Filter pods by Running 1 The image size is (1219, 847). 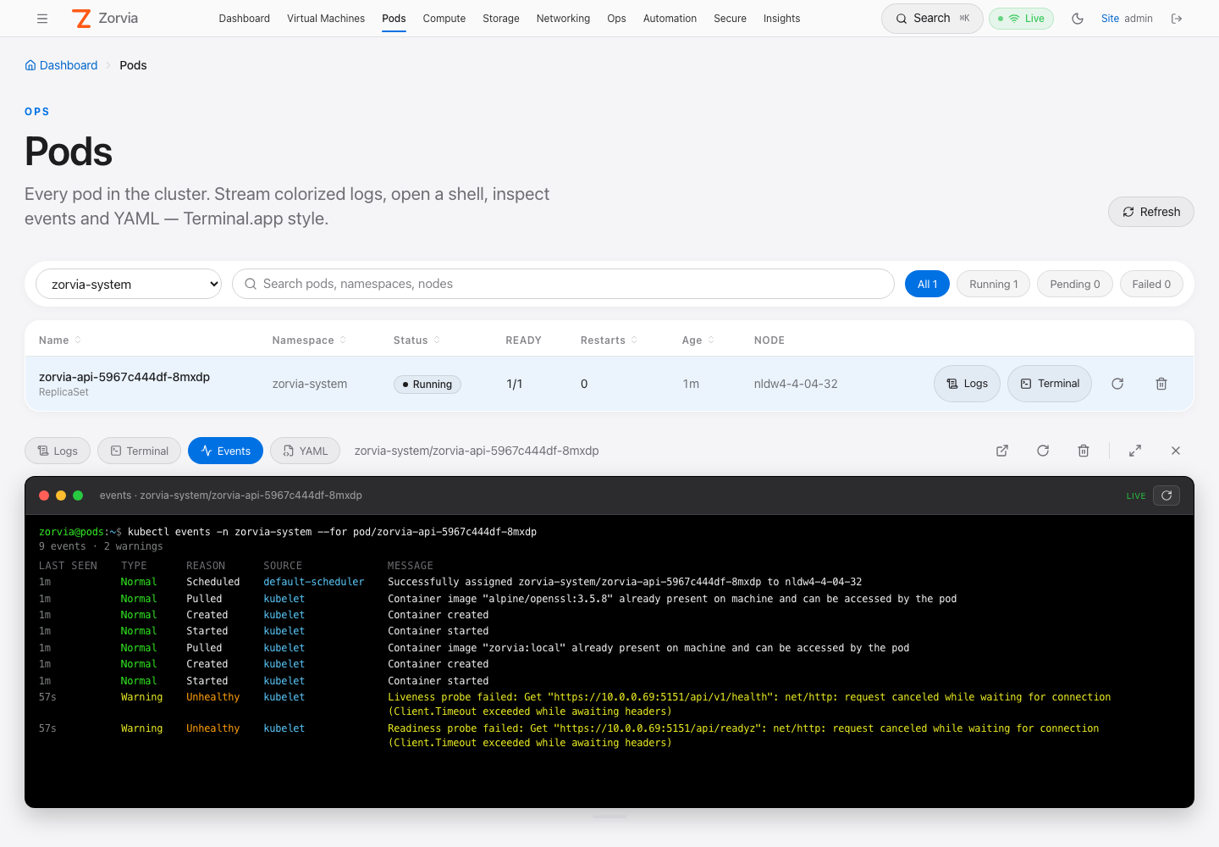tap(994, 284)
